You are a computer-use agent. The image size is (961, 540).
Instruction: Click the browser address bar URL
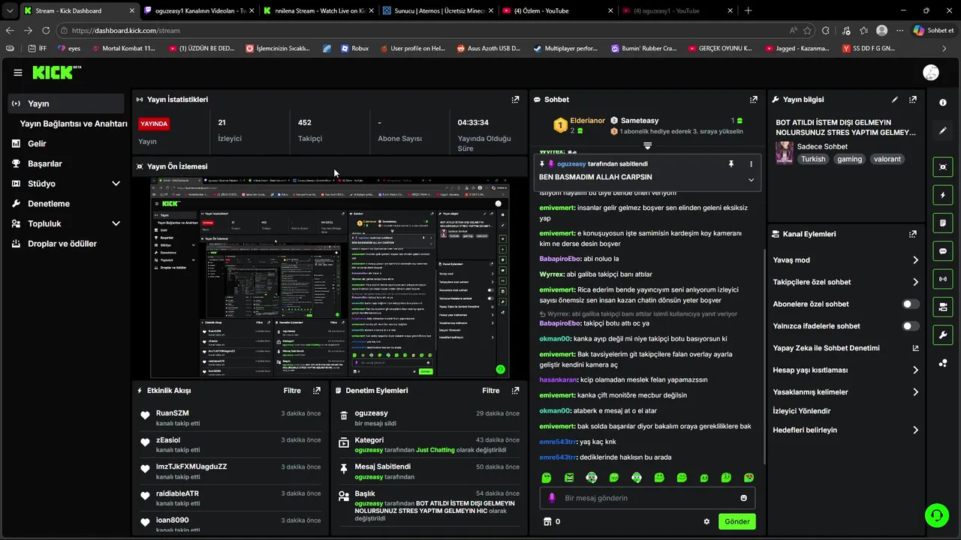pyautogui.click(x=126, y=31)
